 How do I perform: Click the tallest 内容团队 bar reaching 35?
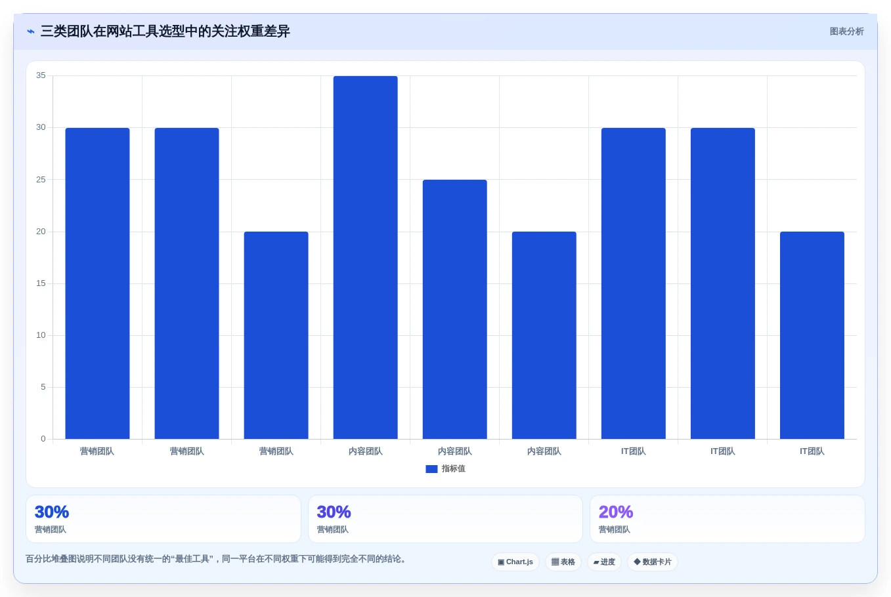coord(365,257)
